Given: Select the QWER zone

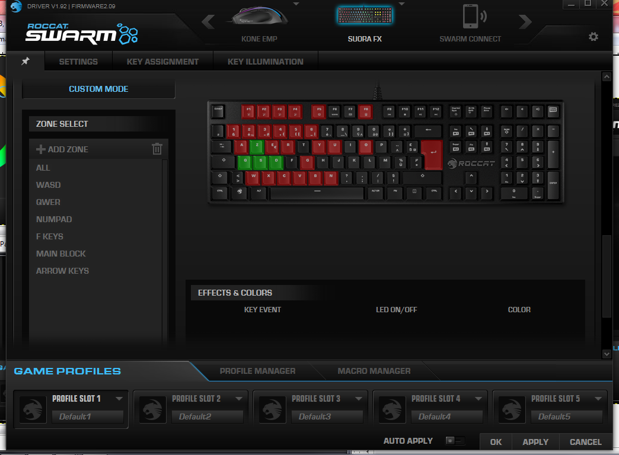Looking at the screenshot, I should (48, 202).
